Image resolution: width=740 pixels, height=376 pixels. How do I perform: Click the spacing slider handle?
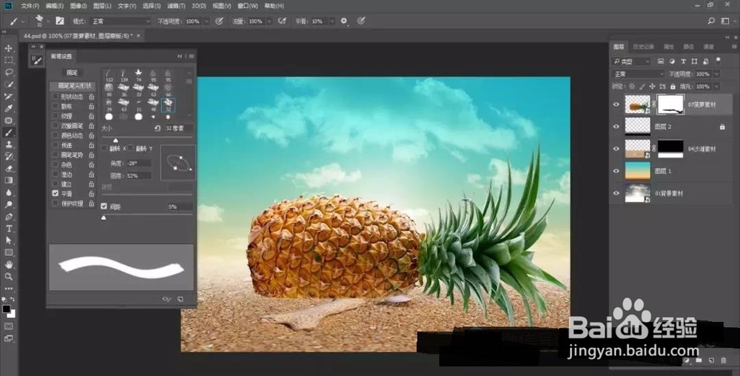coord(104,218)
